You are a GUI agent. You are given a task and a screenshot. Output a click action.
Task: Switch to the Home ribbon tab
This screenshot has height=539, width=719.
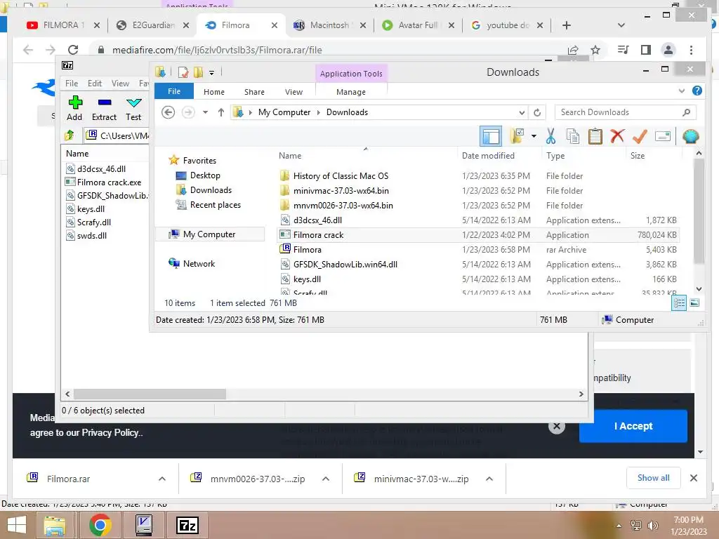[x=214, y=92]
